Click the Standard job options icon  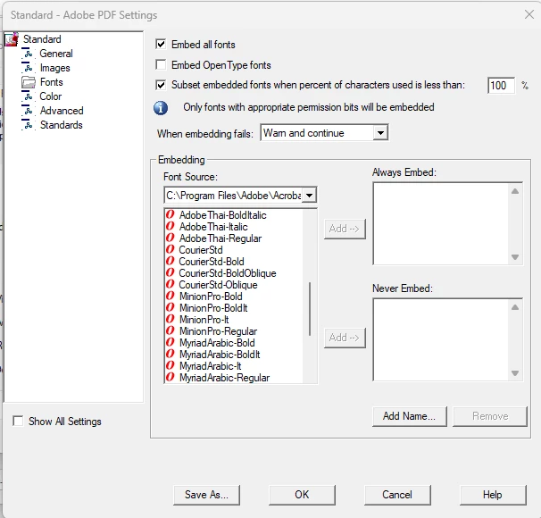click(x=12, y=39)
